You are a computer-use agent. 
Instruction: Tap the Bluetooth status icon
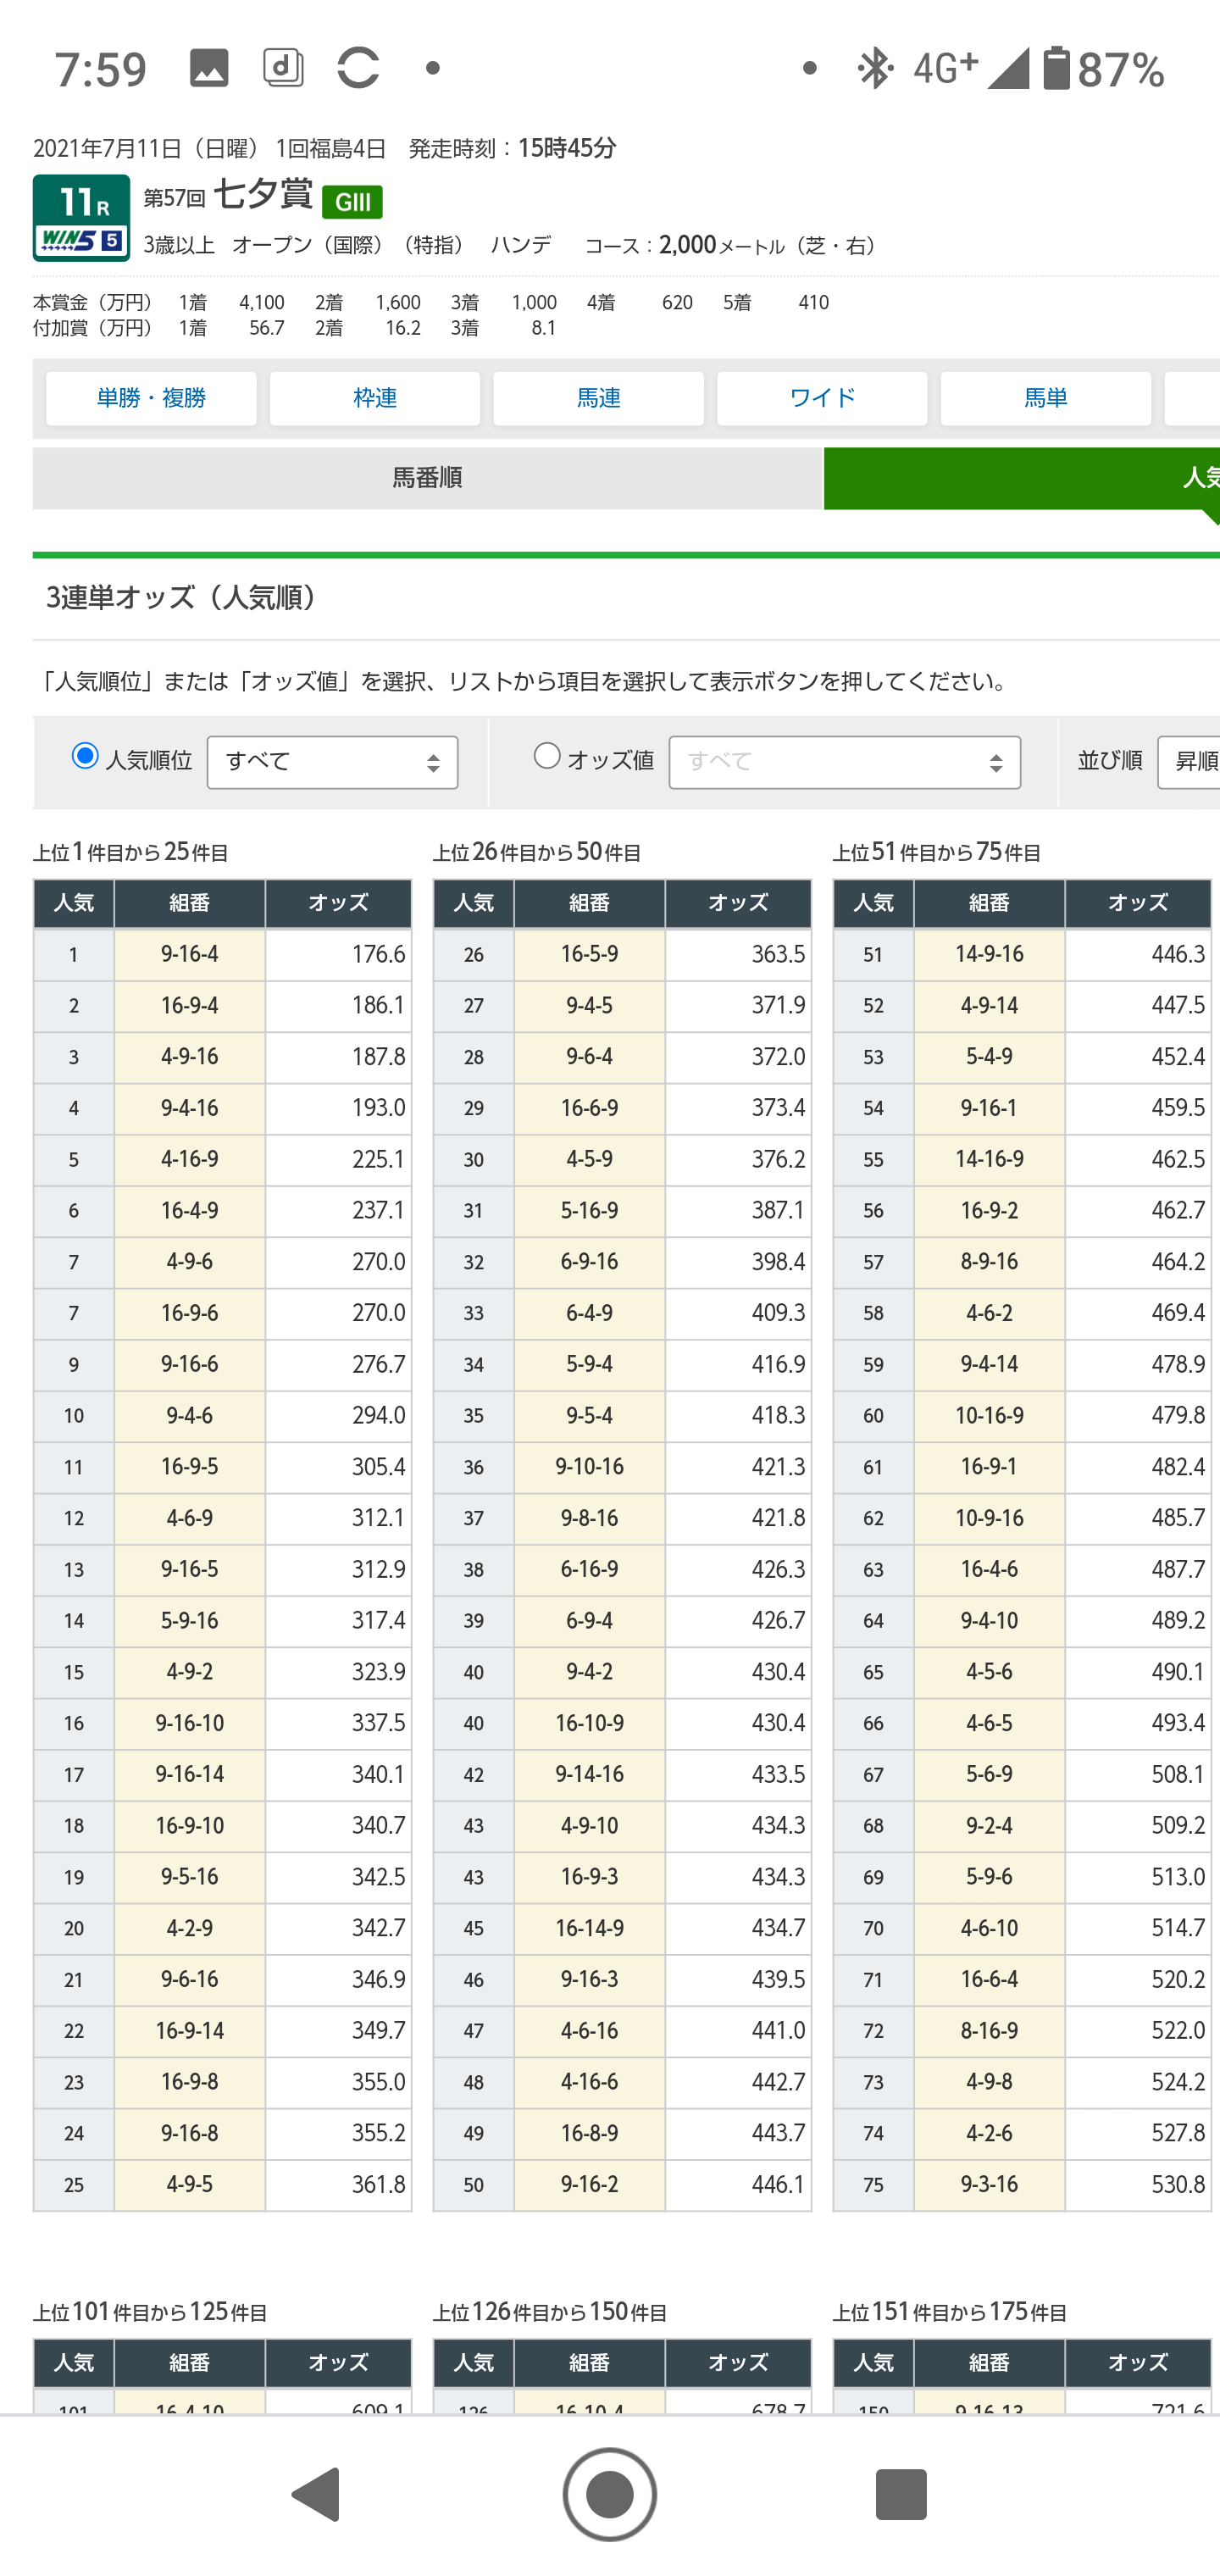click(874, 69)
